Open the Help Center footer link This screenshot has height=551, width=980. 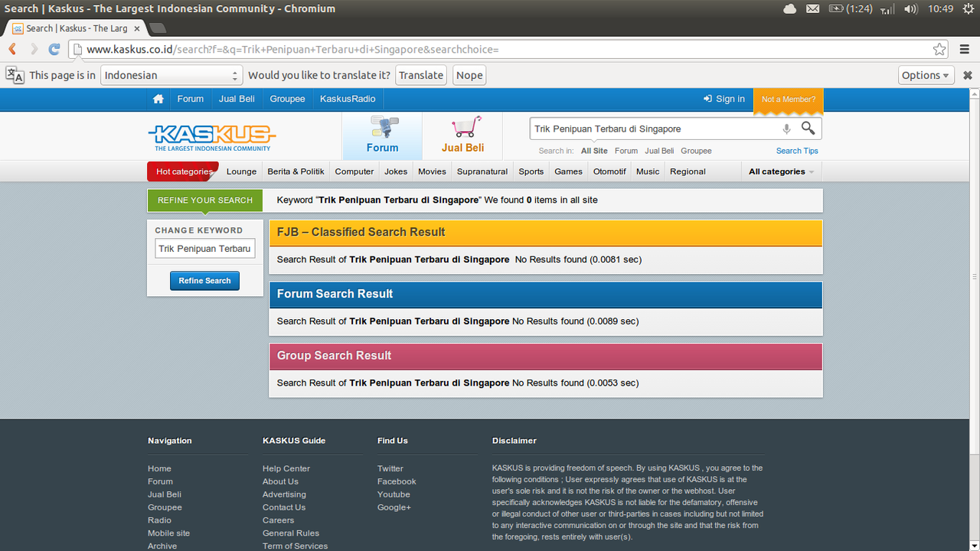pos(286,468)
